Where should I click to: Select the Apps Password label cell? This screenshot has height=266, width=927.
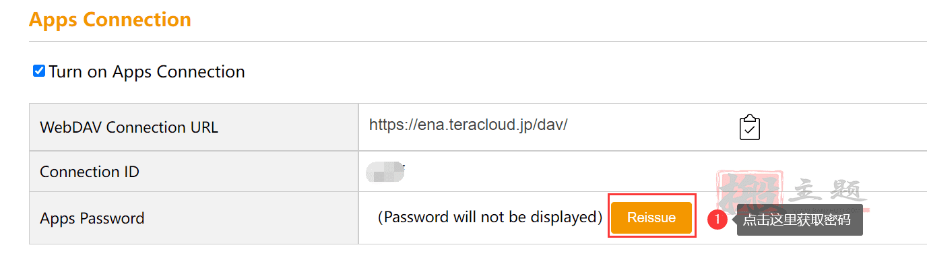coord(194,218)
